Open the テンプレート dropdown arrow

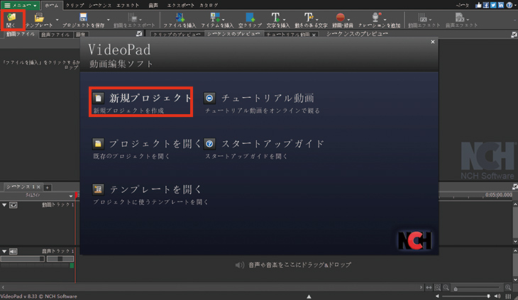tap(55, 19)
